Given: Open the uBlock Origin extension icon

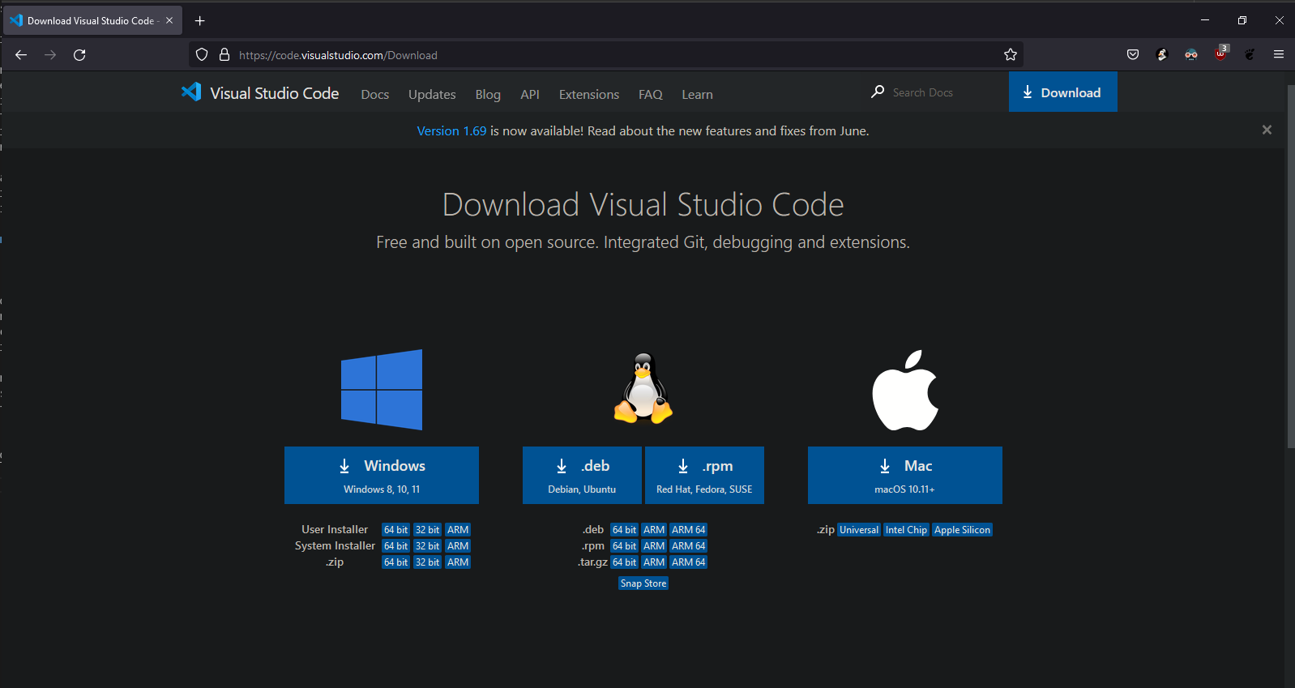Looking at the screenshot, I should (x=1221, y=54).
